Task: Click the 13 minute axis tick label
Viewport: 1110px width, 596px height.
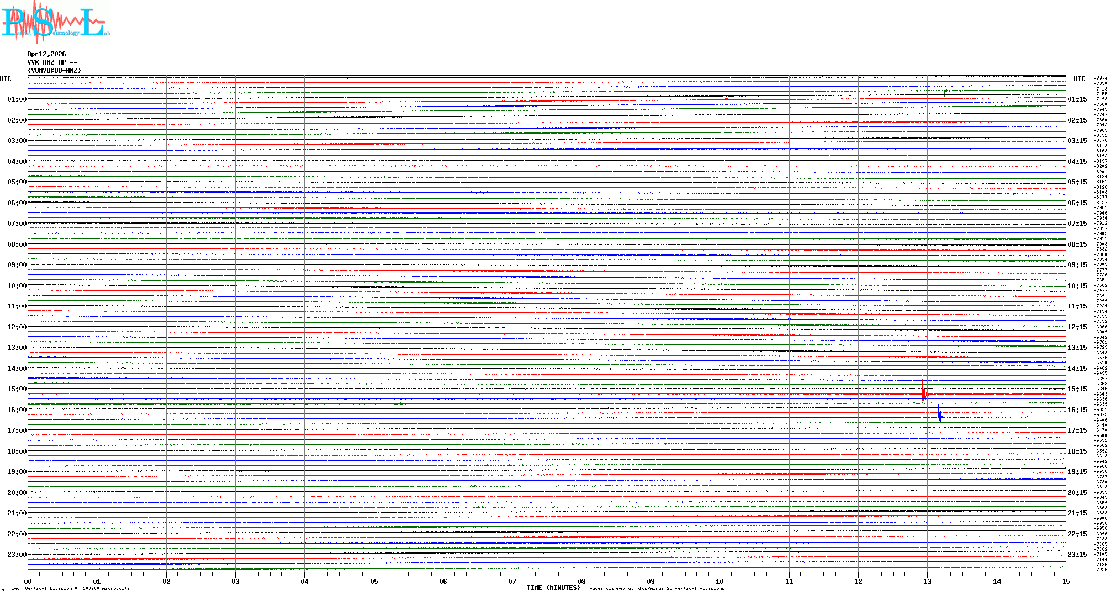Action: click(927, 581)
